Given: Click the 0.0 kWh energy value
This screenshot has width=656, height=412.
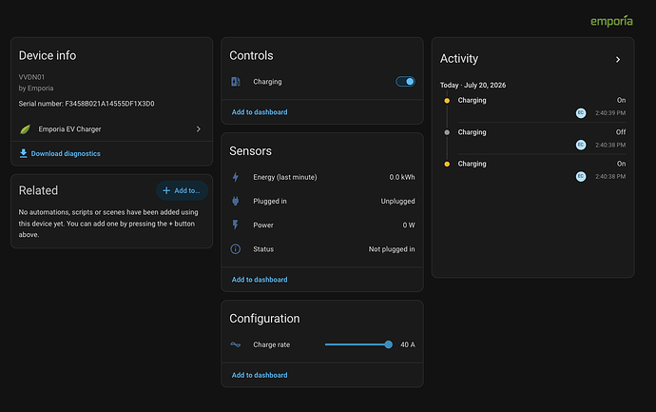Looking at the screenshot, I should (x=402, y=177).
